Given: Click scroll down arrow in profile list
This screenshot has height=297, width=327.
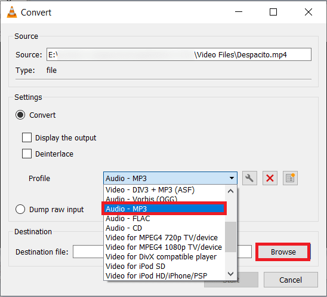Looking at the screenshot, I should tap(231, 274).
